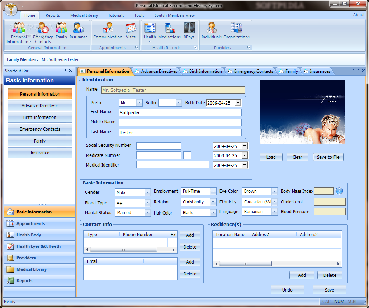Open Health Body section in shortcut bar

click(x=39, y=235)
